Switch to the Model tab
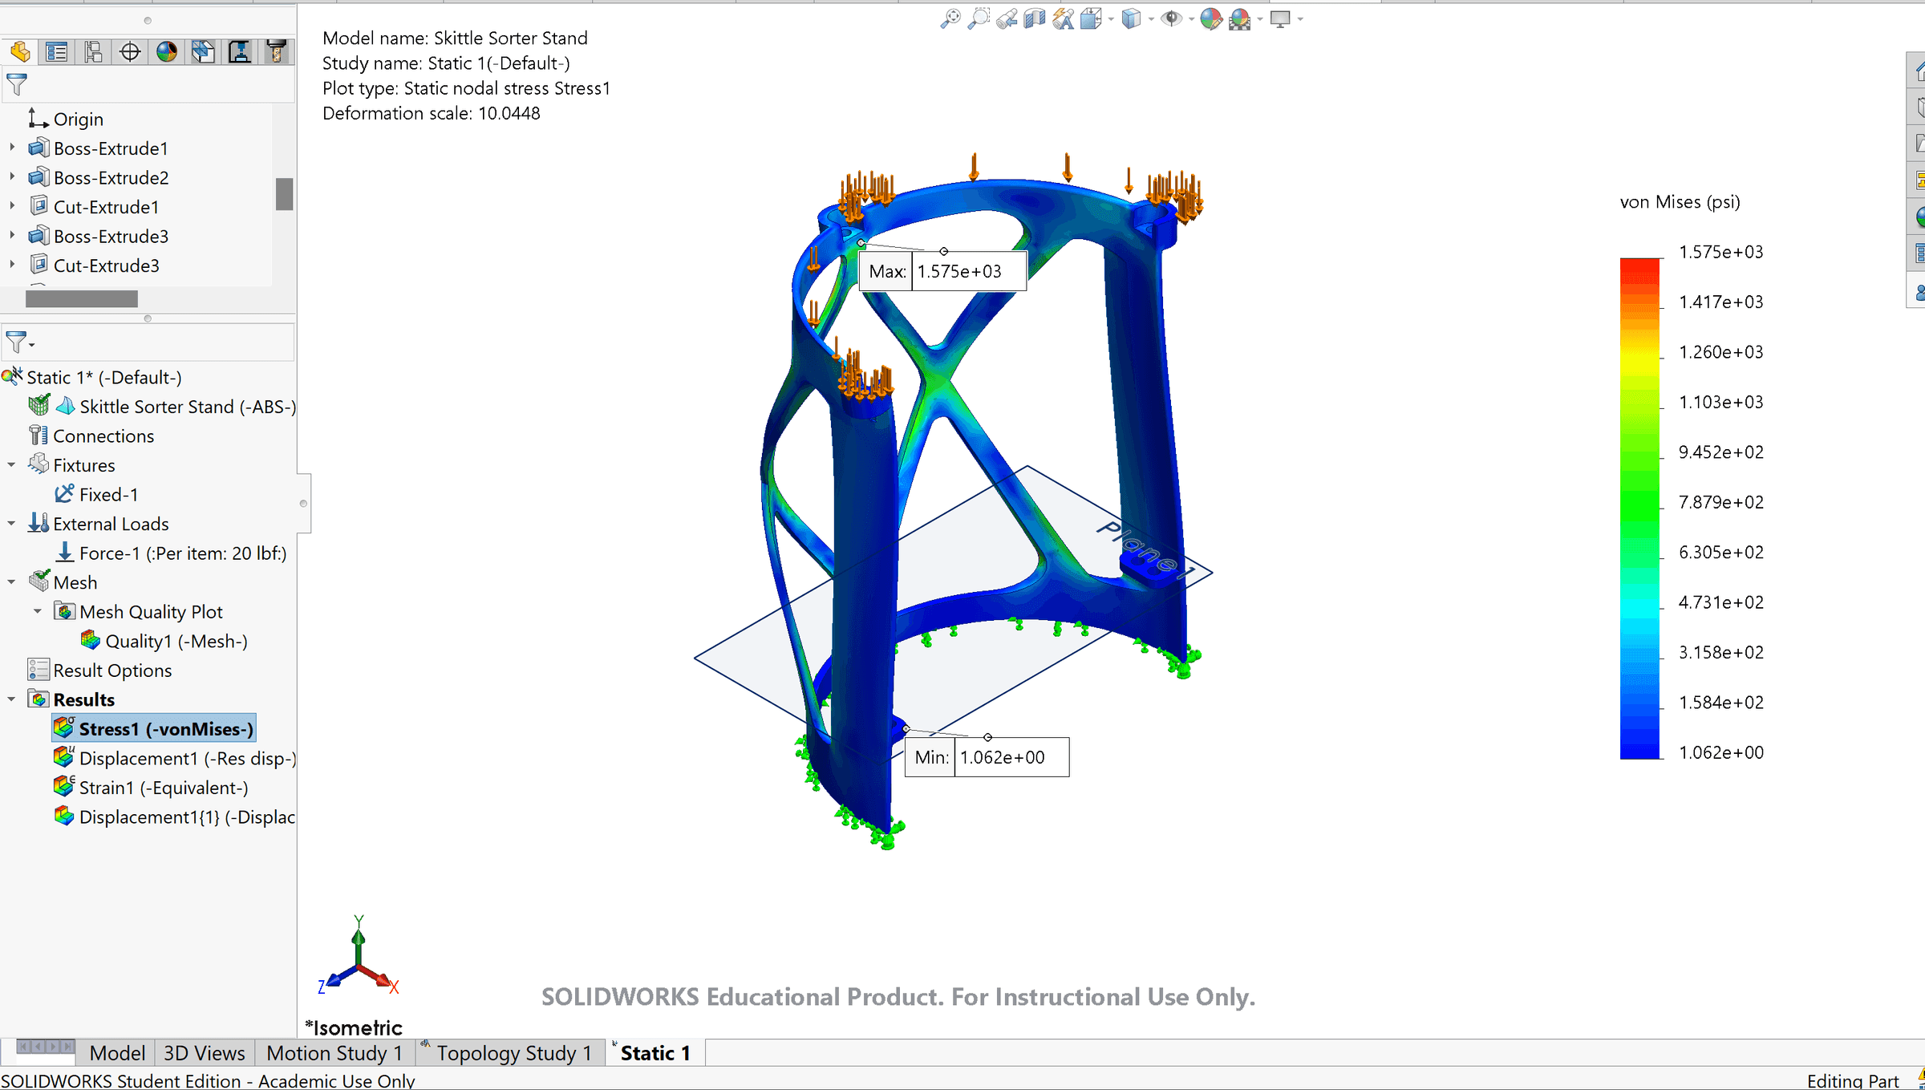1925x1090 pixels. pos(117,1052)
